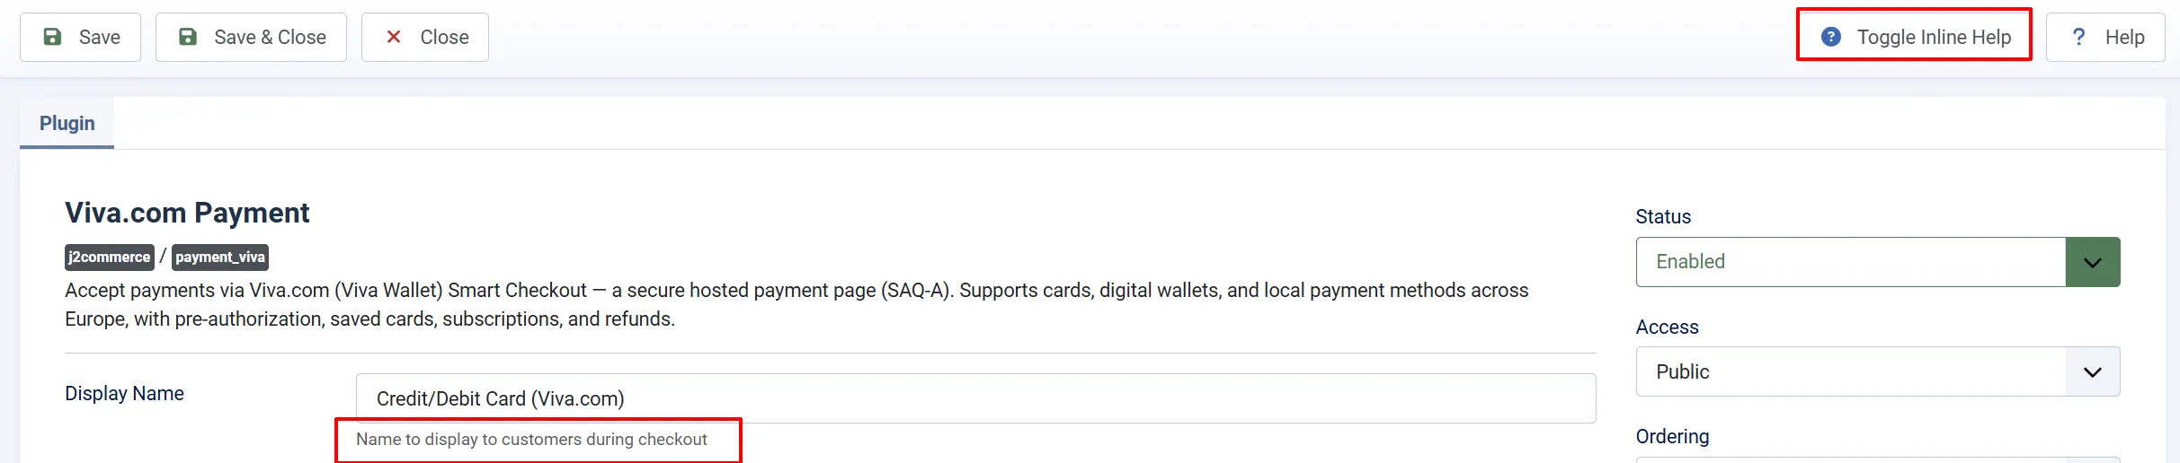This screenshot has width=2180, height=463.
Task: Click the payment_viva badge
Action: pos(220,258)
